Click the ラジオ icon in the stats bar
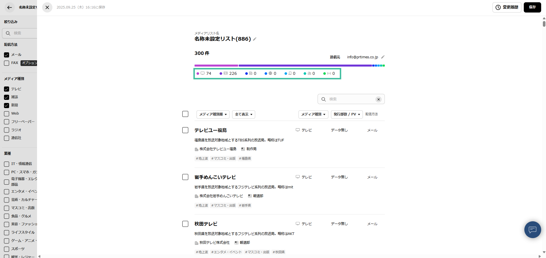The width and height of the screenshot is (546, 258). pos(310,73)
